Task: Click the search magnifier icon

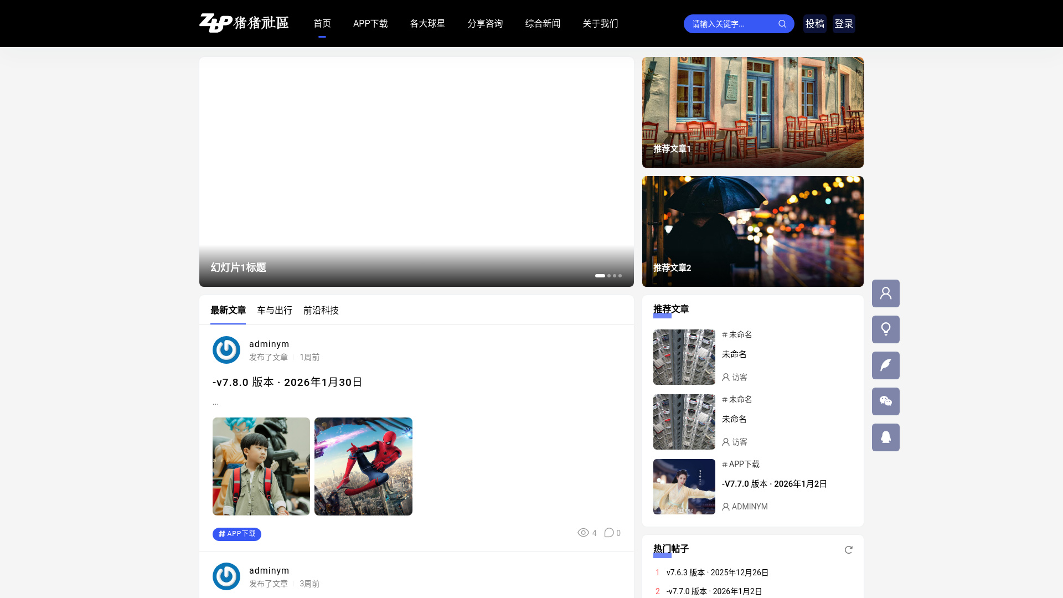Action: [782, 24]
